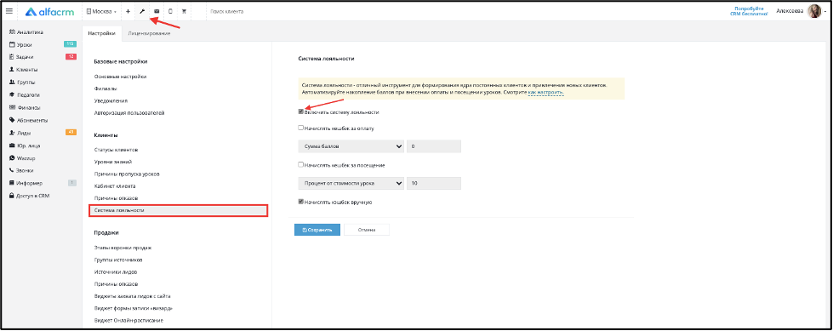Click the Юр. лица briefcase icon
The image size is (833, 331).
12,146
